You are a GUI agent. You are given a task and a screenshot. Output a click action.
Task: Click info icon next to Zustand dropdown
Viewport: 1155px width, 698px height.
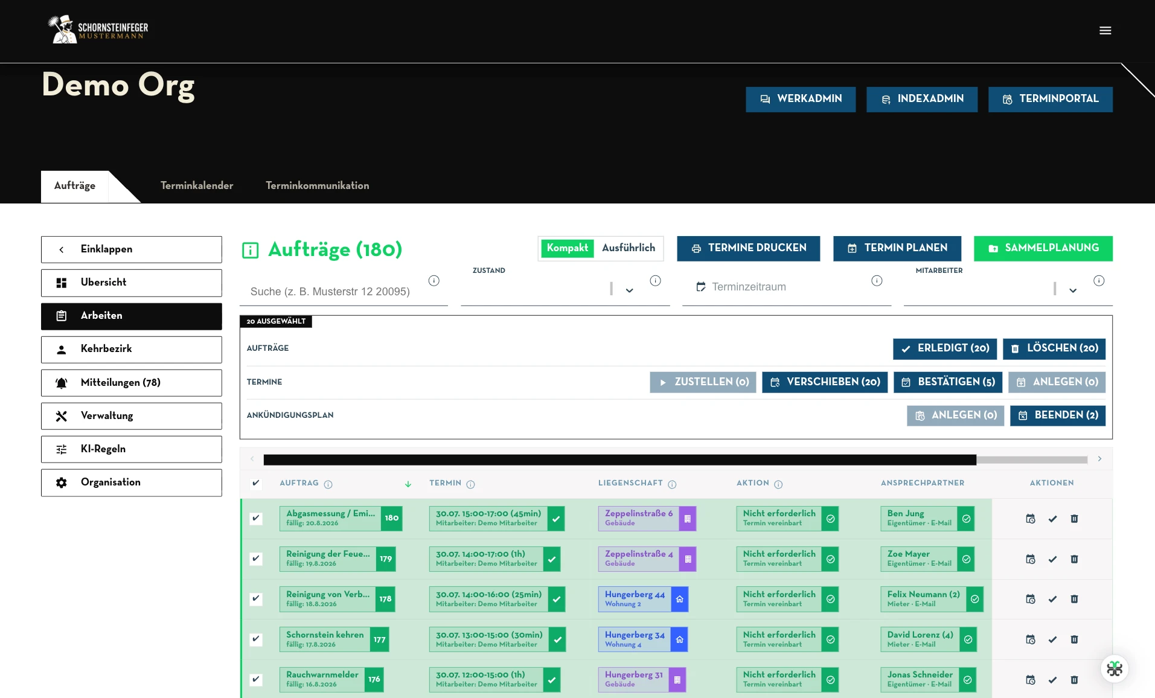coord(655,281)
